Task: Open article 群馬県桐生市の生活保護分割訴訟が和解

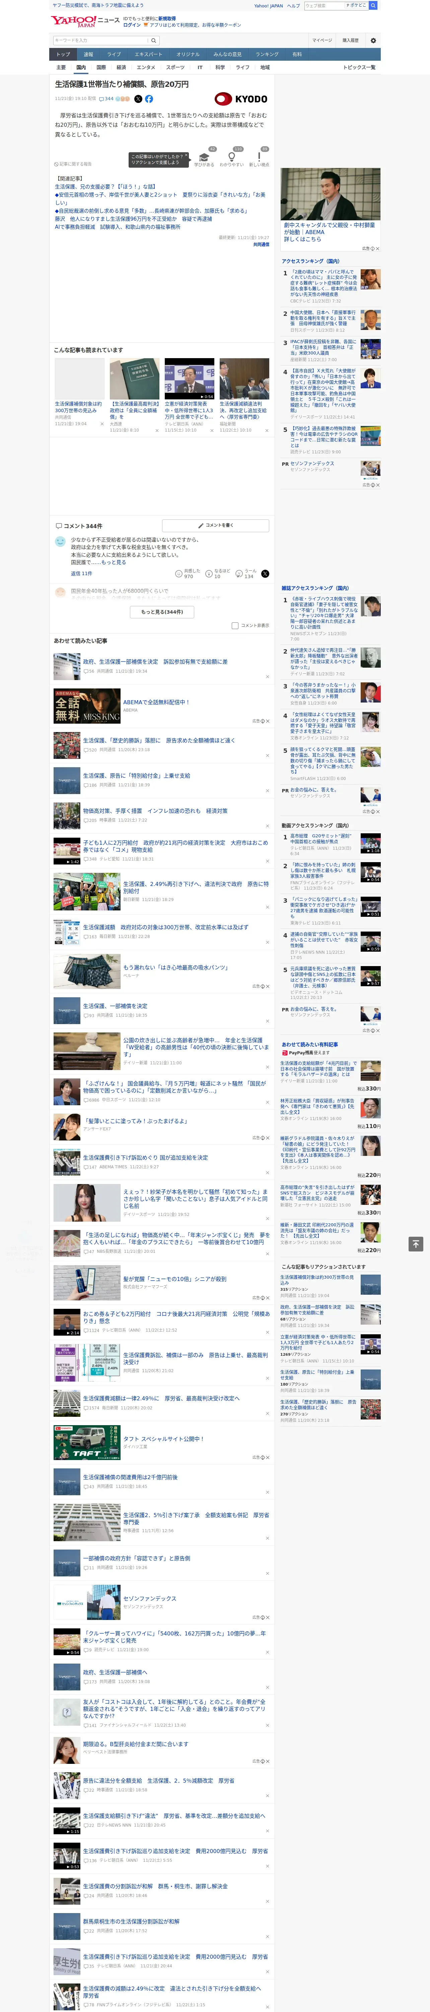Action: pyautogui.click(x=131, y=1921)
